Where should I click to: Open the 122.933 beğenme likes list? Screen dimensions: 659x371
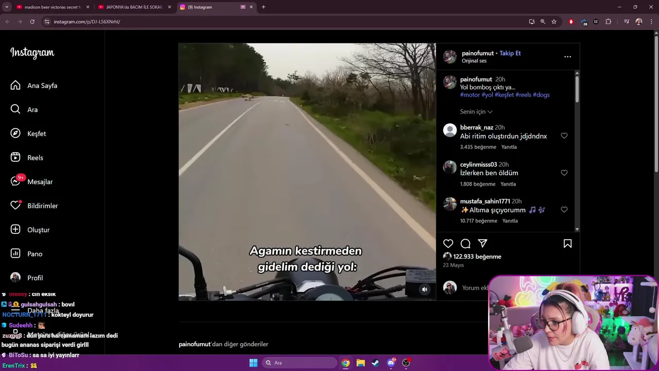(477, 257)
